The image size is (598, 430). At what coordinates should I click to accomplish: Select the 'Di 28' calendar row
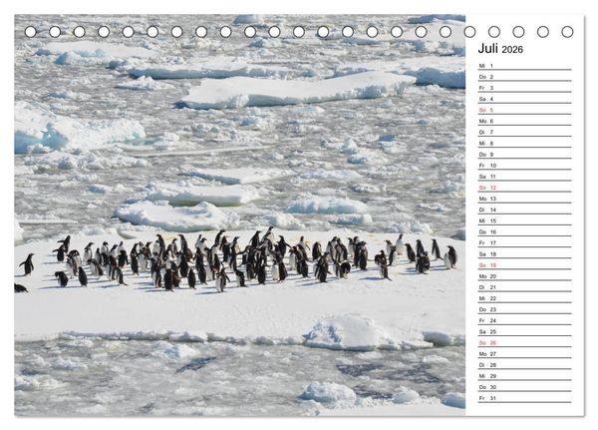tap(525, 365)
